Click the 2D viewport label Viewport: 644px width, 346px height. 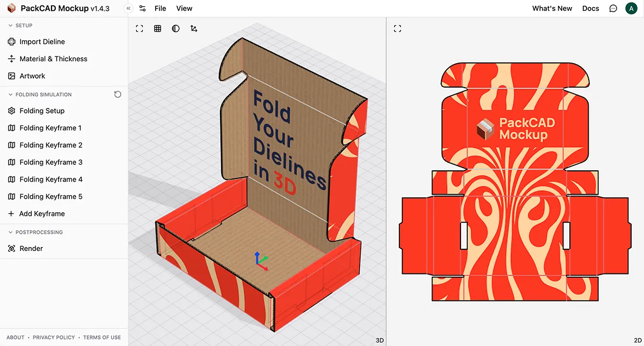coord(637,340)
